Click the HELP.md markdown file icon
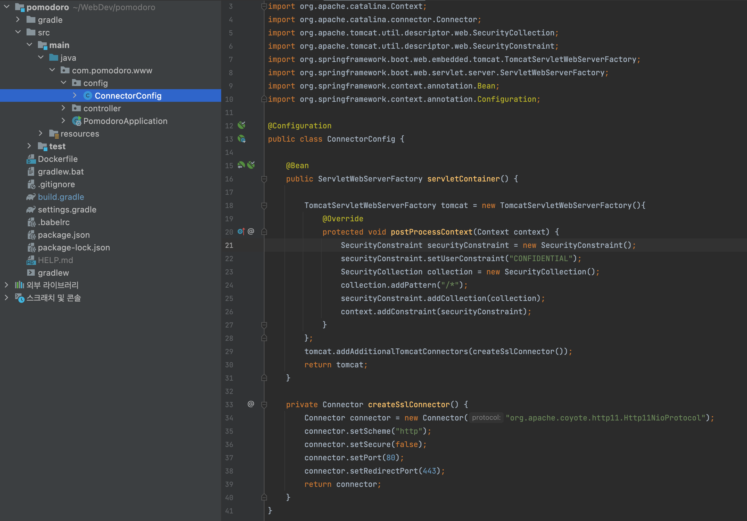 [31, 260]
